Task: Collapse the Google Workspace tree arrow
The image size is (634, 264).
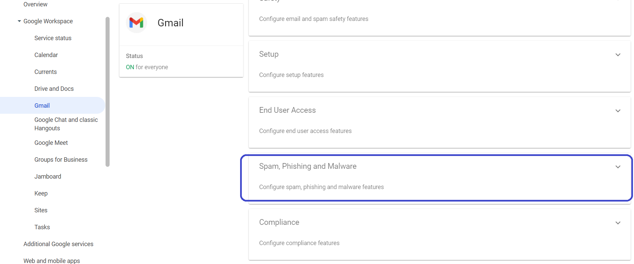Action: (x=19, y=21)
